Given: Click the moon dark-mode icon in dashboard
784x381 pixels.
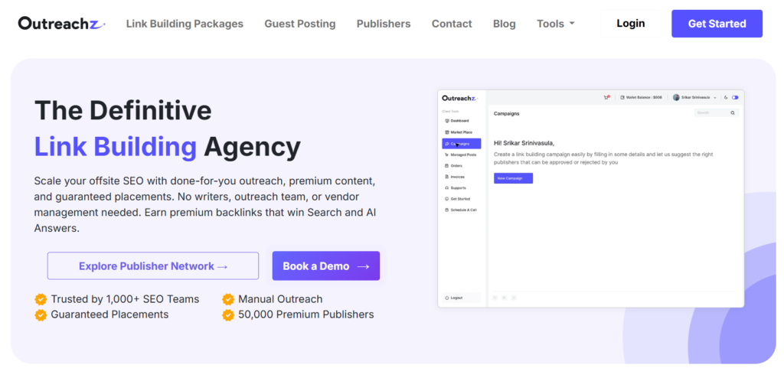Looking at the screenshot, I should click(x=726, y=97).
